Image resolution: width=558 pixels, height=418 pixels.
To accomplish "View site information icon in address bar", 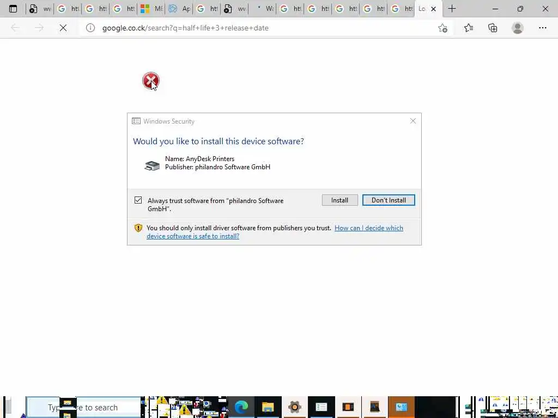I will [90, 28].
